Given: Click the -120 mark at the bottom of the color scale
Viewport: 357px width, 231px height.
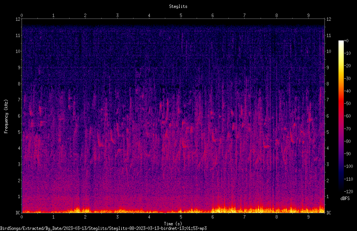Looking at the screenshot, I should click(348, 191).
